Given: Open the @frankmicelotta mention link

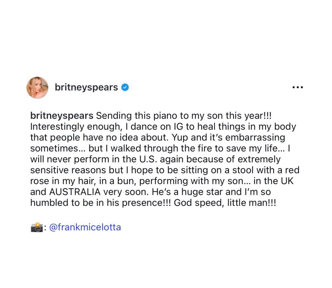Looking at the screenshot, I should point(85,228).
